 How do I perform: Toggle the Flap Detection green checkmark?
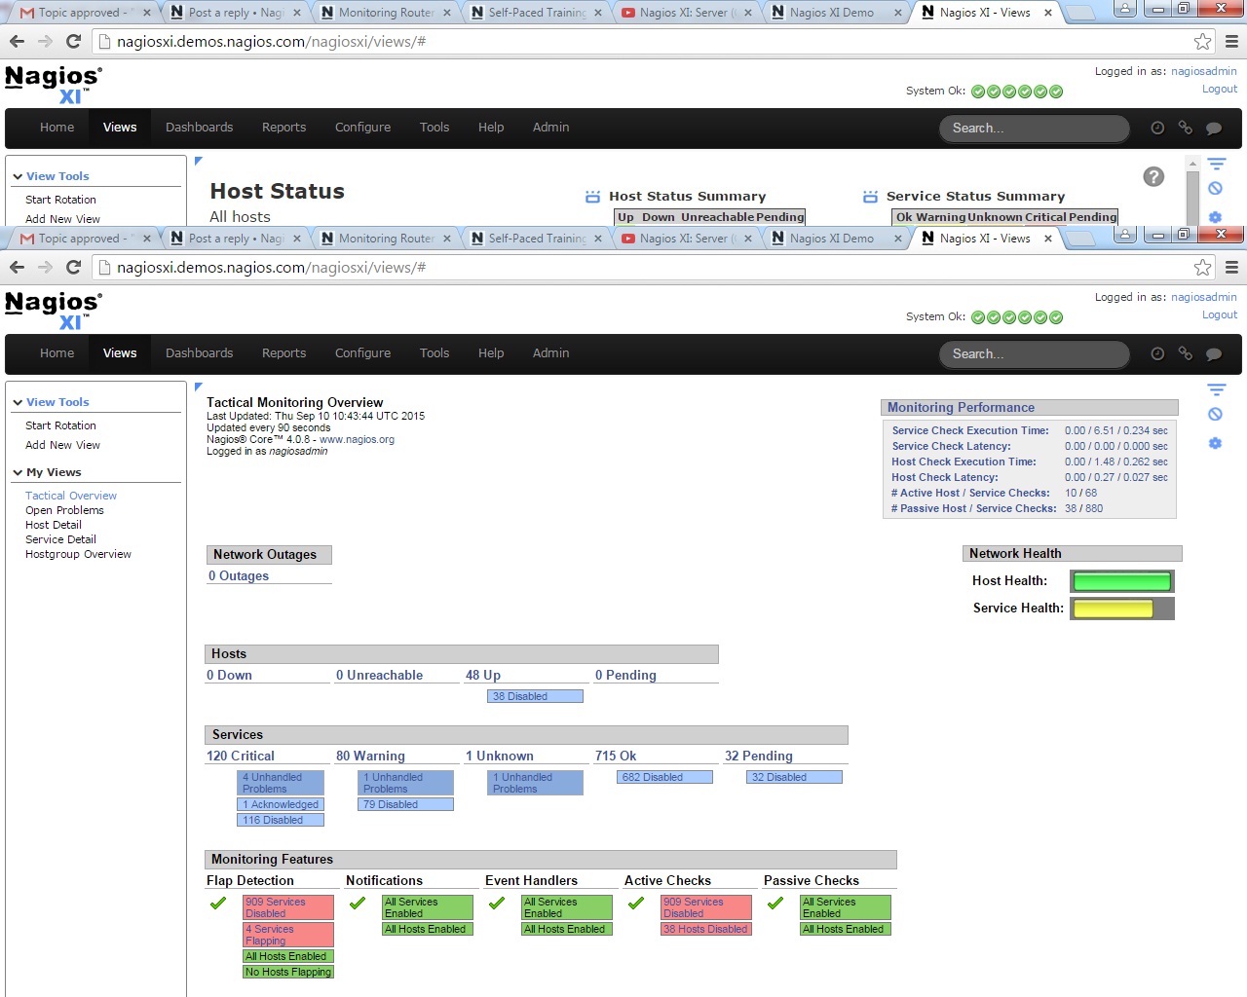[x=218, y=904]
